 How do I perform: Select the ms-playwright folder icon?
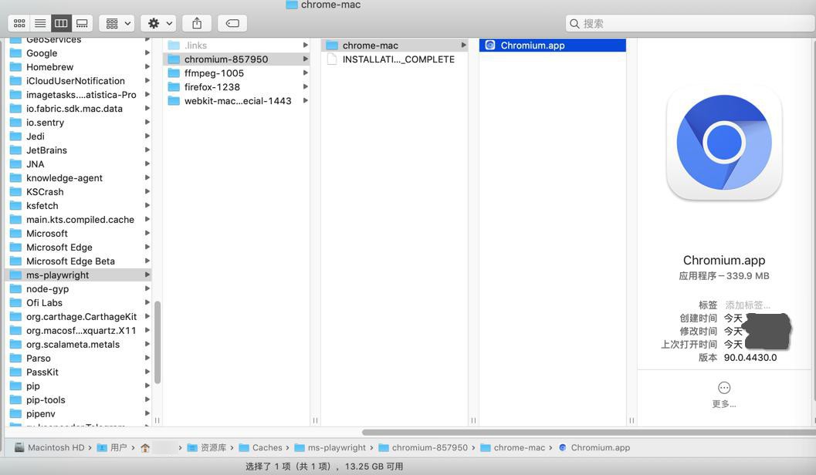point(16,275)
